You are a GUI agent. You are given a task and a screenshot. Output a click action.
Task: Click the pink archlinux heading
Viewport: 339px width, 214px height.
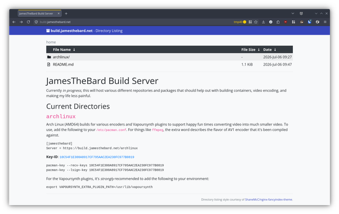pyautogui.click(x=61, y=117)
